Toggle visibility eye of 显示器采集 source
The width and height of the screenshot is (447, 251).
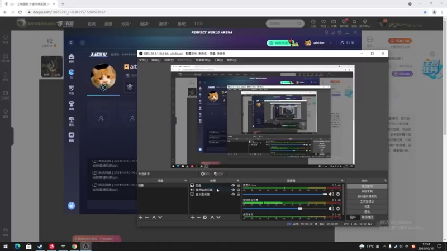[233, 194]
